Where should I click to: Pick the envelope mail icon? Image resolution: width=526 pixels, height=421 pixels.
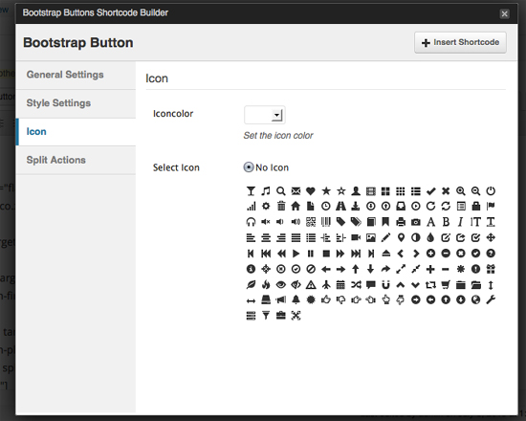coord(296,191)
